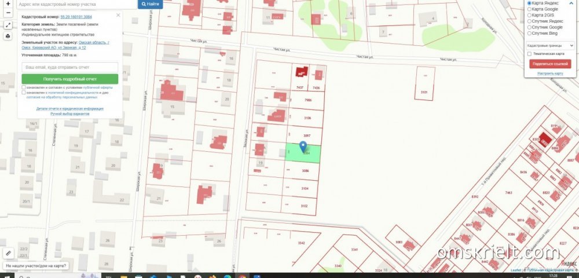Open the cadastral number 55:20:160101:3084 link
The width and height of the screenshot is (579, 278).
coord(76,18)
